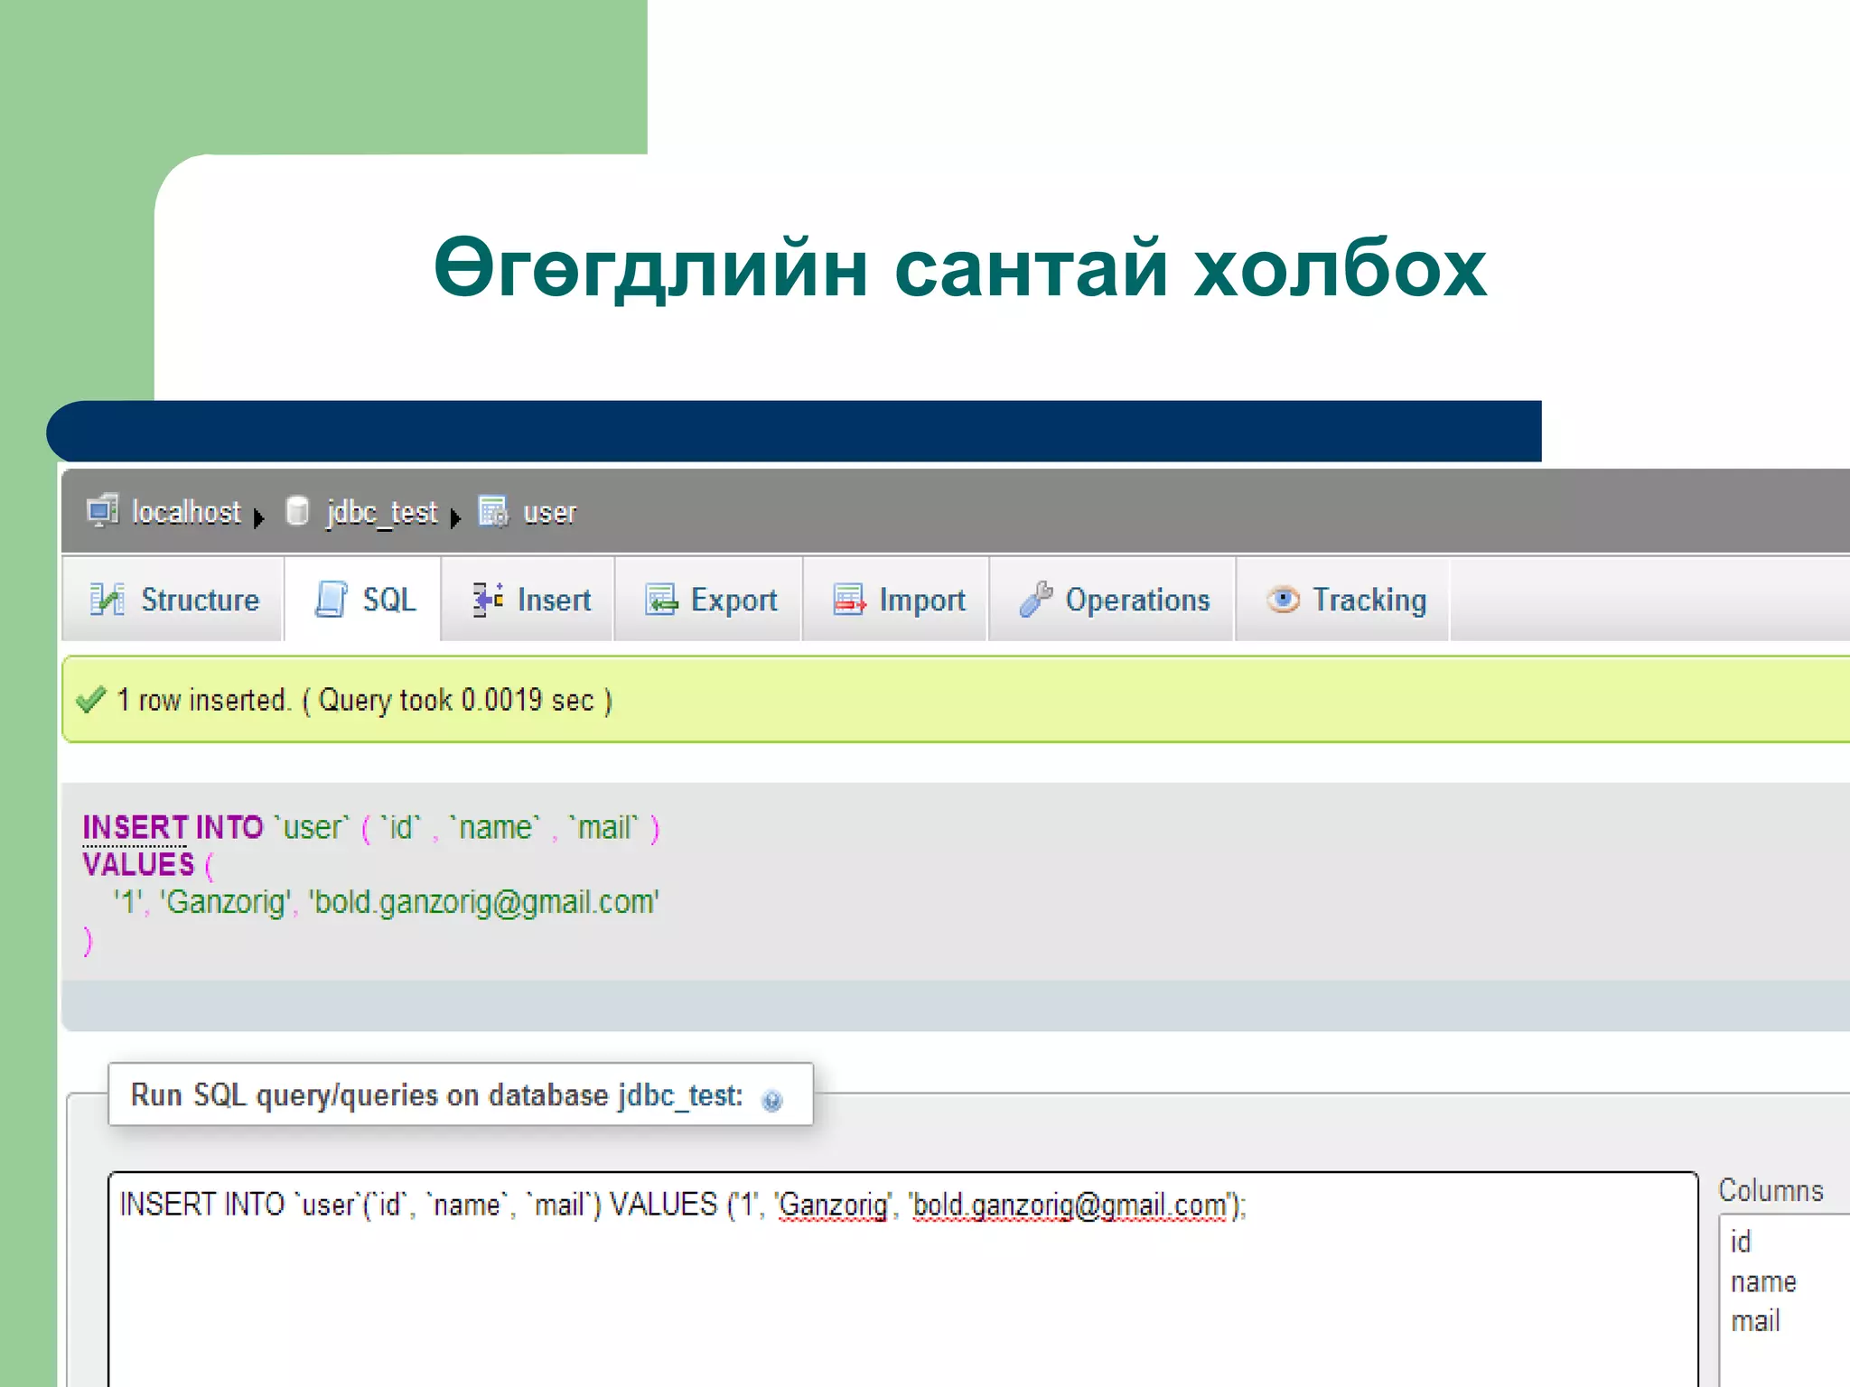
Task: Open the Structure tab
Action: click(x=173, y=600)
